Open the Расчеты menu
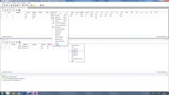The width and height of the screenshot is (169, 95). (x=9, y=3)
